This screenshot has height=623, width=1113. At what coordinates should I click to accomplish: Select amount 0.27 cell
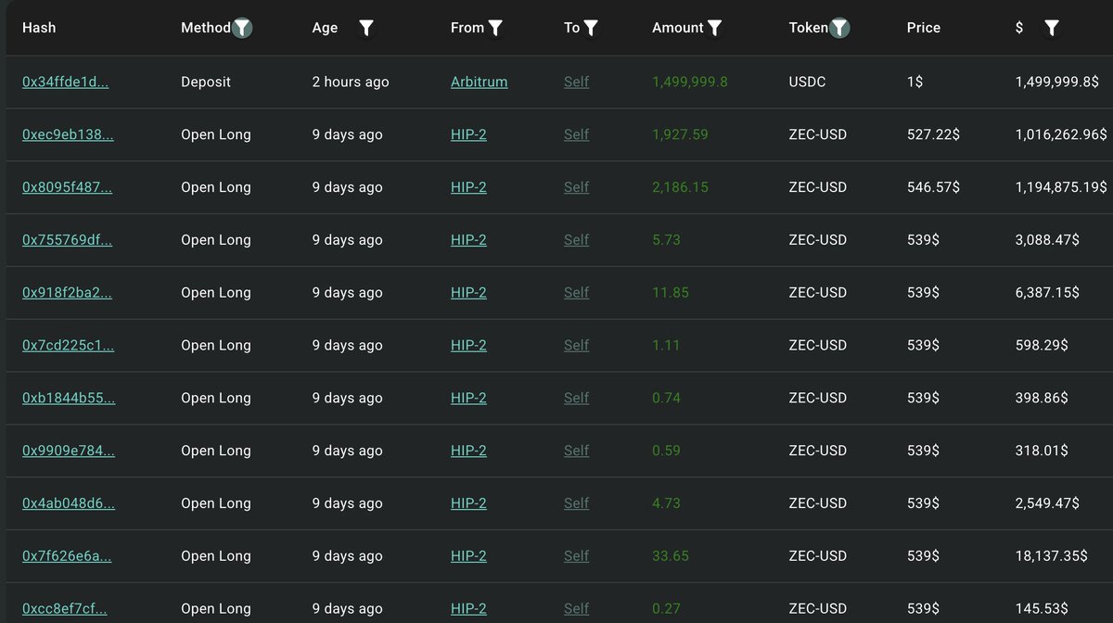[666, 610]
